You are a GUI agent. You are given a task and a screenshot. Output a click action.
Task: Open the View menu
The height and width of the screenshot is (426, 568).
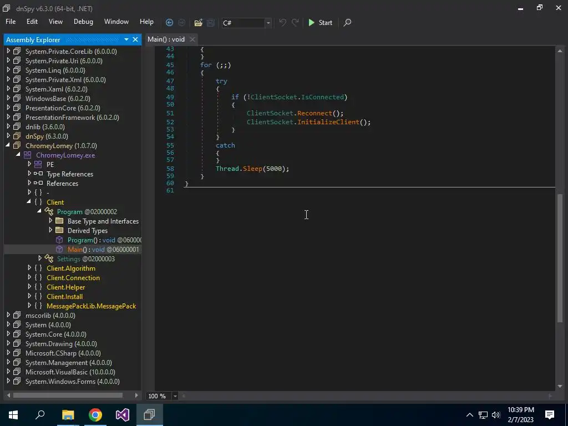(55, 22)
